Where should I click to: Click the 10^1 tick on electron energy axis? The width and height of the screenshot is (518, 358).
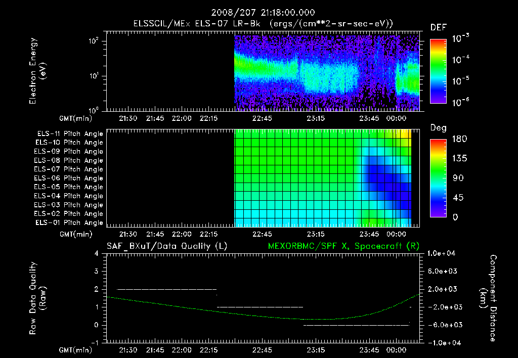tap(94, 76)
